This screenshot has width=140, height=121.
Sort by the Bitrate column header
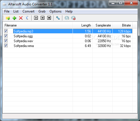click(122, 25)
